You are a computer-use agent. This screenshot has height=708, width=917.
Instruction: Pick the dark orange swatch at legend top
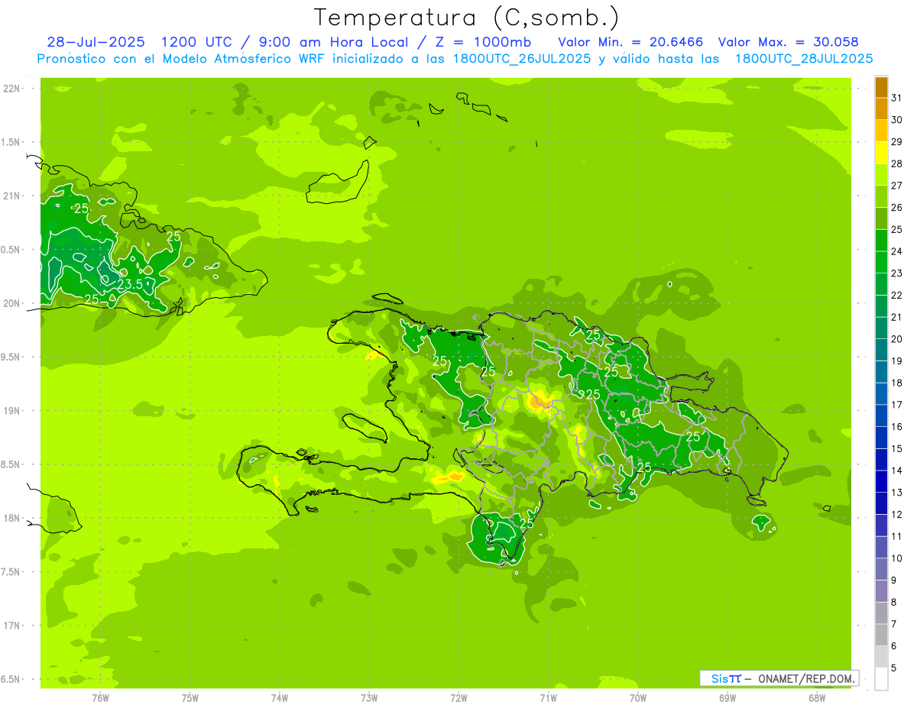click(x=881, y=87)
